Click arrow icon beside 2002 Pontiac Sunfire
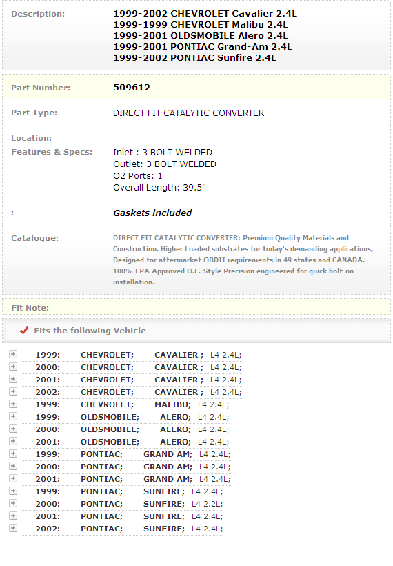Image resolution: width=393 pixels, height=566 pixels. tap(13, 528)
